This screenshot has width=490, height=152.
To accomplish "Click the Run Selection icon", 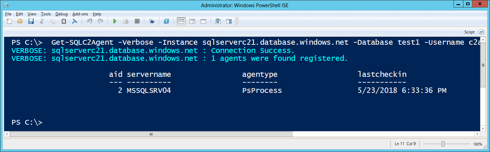I will 126,22.
